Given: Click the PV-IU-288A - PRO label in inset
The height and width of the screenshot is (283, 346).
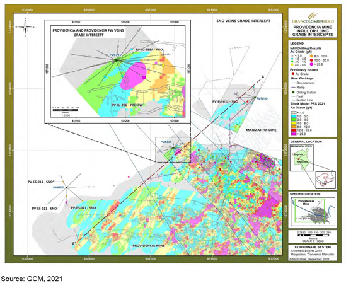Looking at the screenshot, I should point(149,50).
